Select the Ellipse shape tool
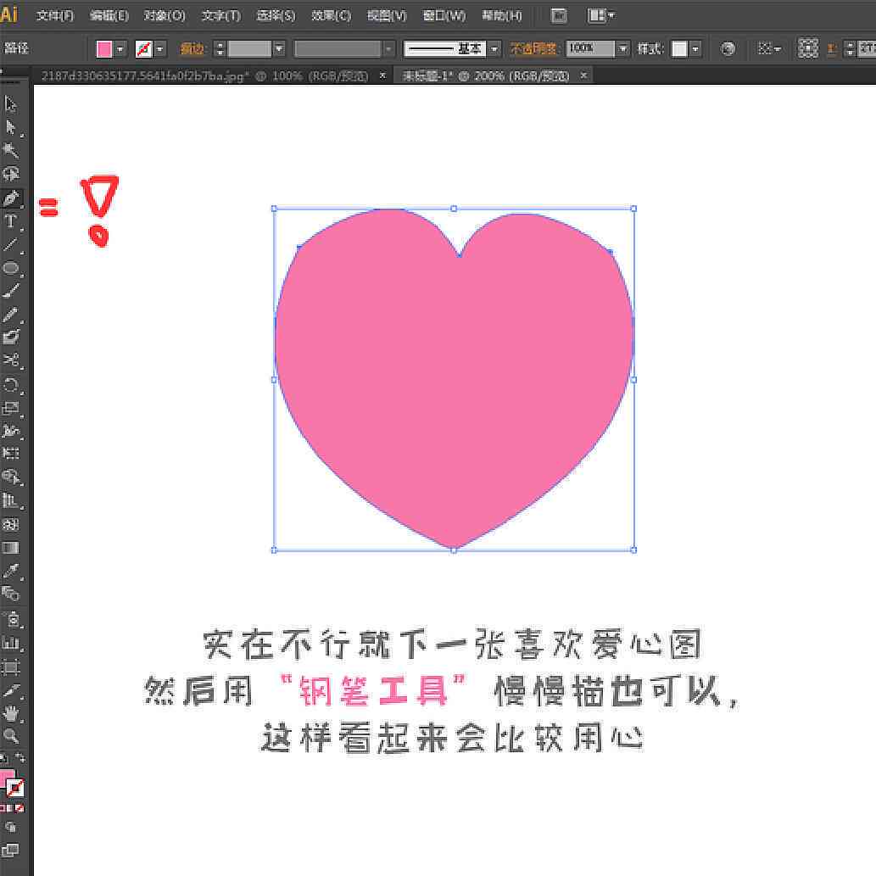This screenshot has width=876, height=876. pos(11,268)
